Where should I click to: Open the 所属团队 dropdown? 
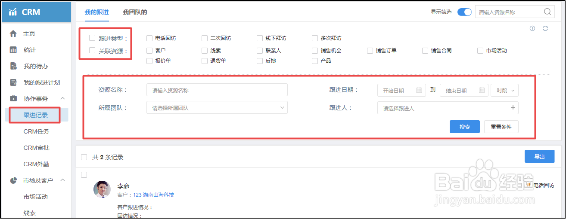tap(217, 108)
